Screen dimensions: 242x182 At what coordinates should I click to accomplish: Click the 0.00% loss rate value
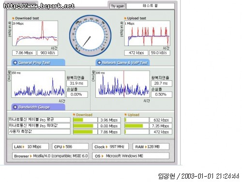click(77, 94)
